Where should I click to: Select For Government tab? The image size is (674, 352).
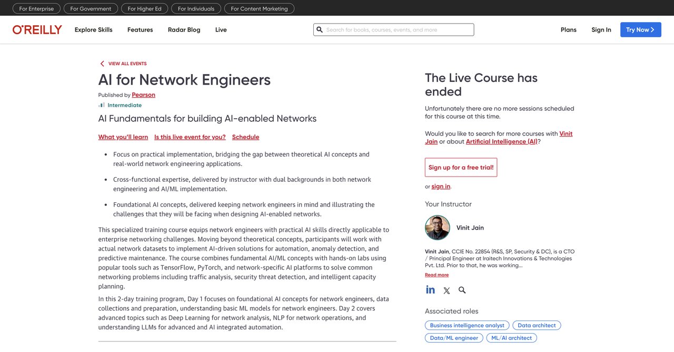91,8
